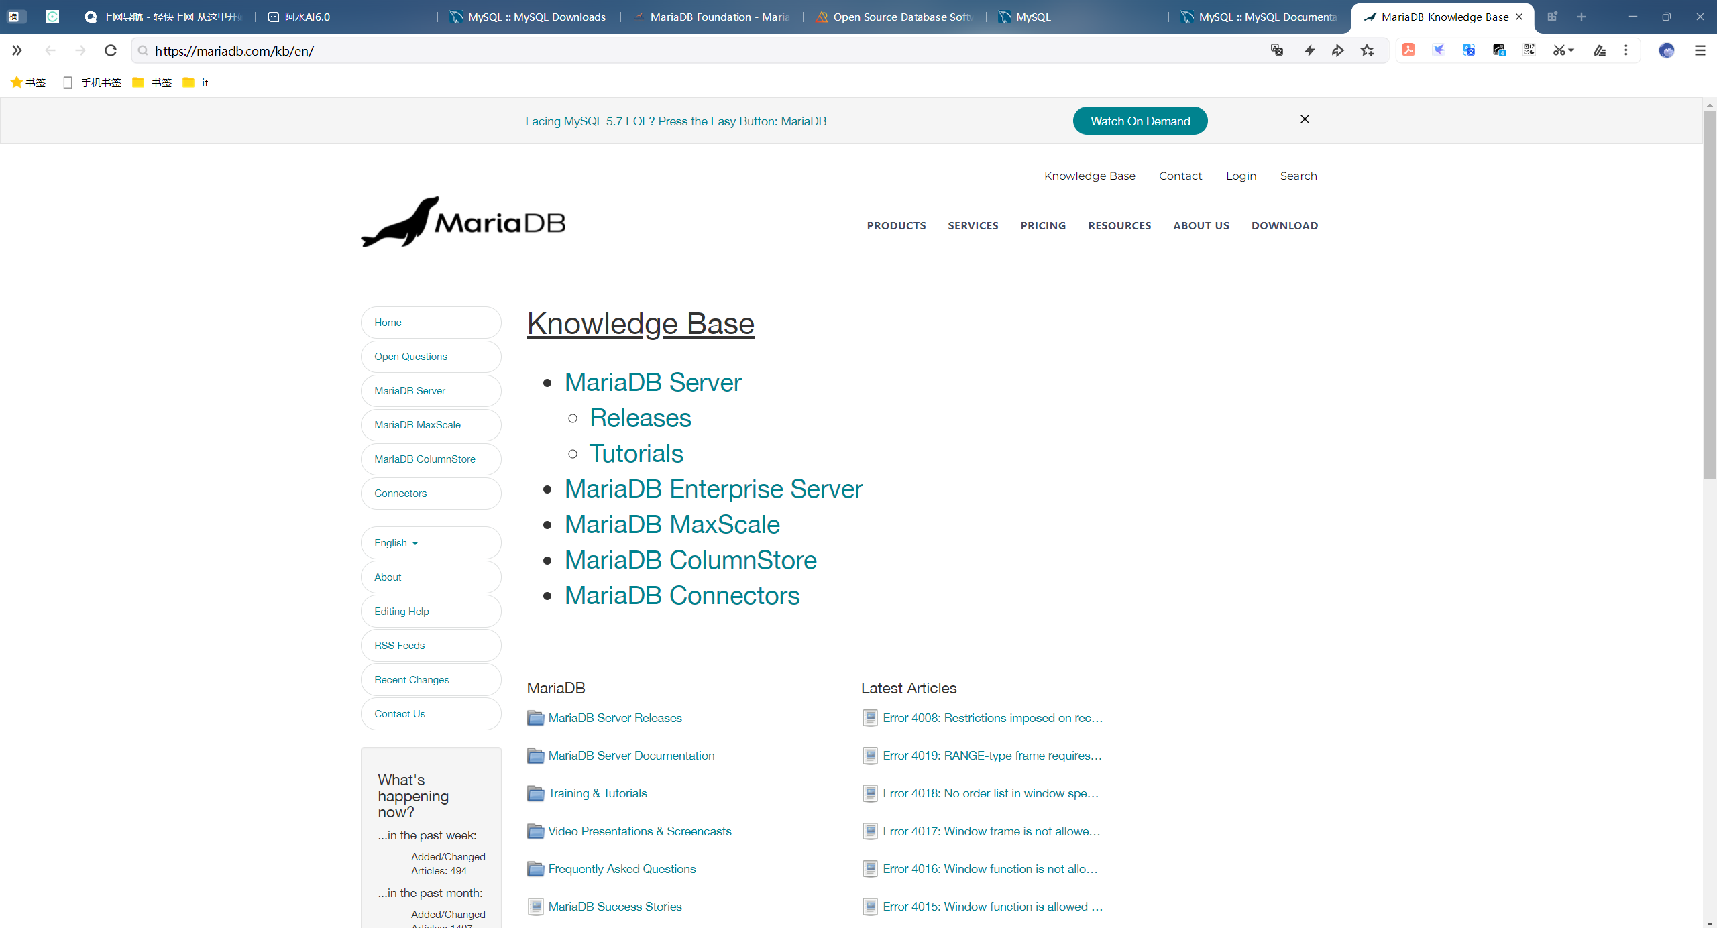
Task: Open the 'it' bookmarks folder
Action: (x=196, y=82)
